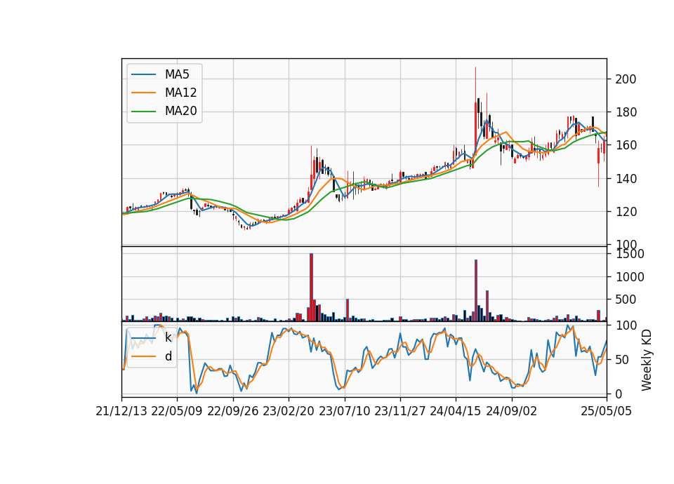The image size is (674, 484).
Task: Click the 120 price axis label
Action: pyautogui.click(x=626, y=212)
